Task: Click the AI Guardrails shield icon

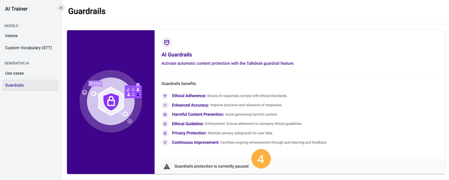Action: 167,42
